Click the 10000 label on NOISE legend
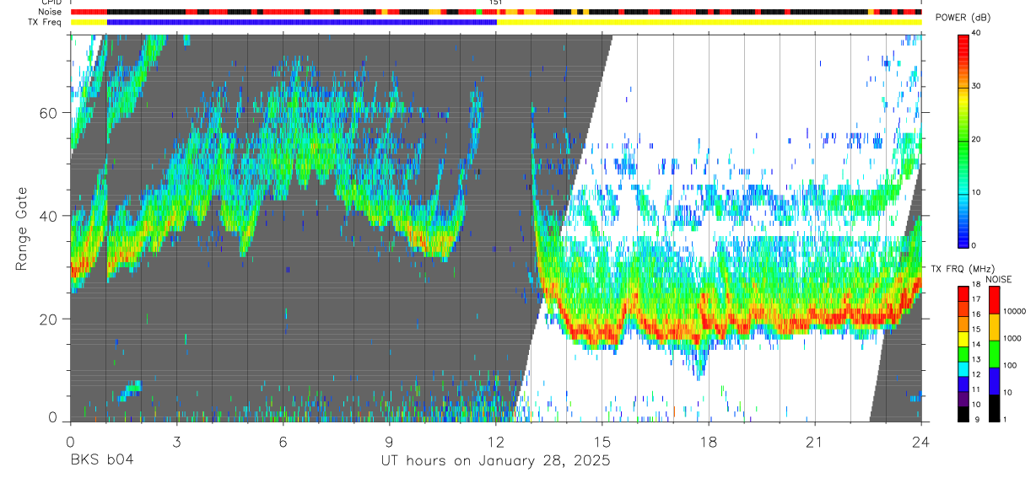The image size is (1036, 478). (x=1013, y=311)
